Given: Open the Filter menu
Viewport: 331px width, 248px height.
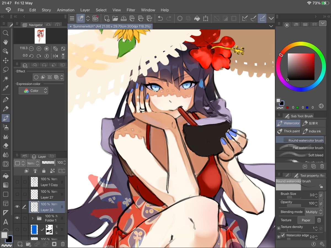Looking at the screenshot, I should [x=131, y=10].
